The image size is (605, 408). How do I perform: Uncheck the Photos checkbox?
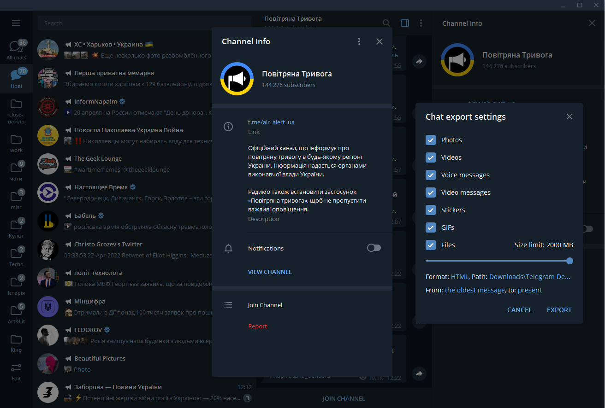pyautogui.click(x=431, y=140)
